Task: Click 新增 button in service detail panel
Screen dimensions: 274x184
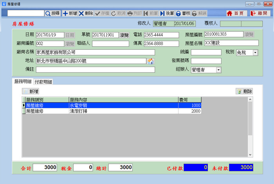Action: pos(31,91)
